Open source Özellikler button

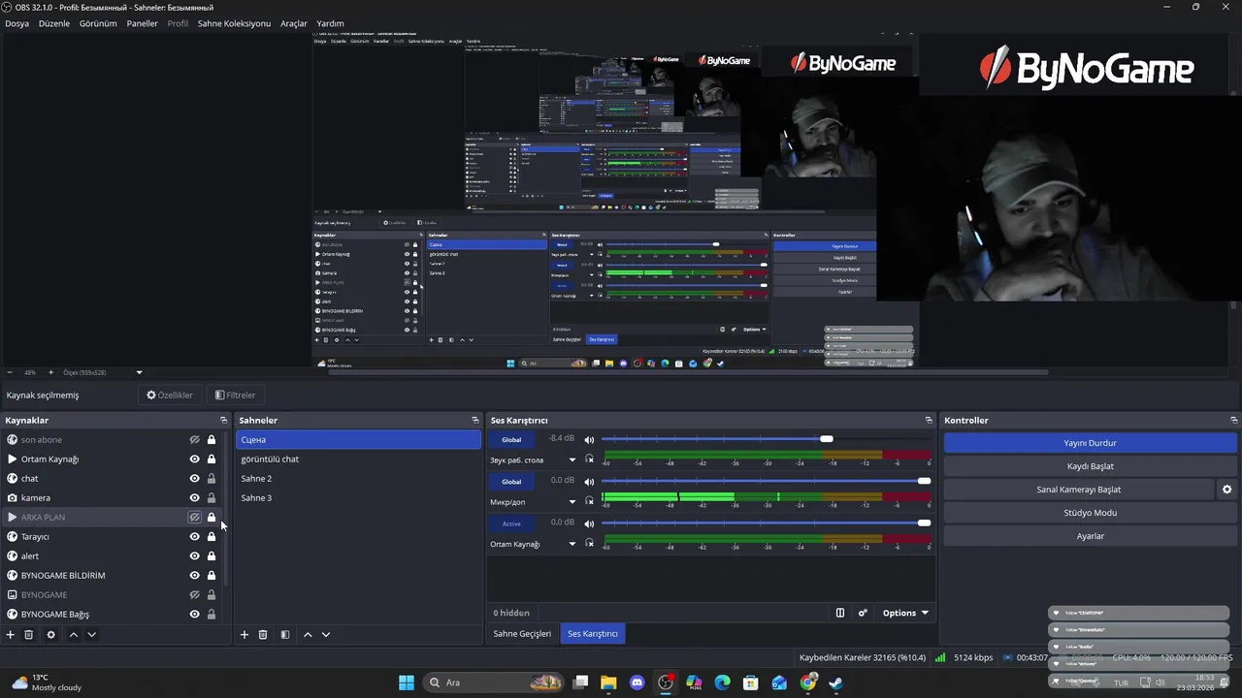click(x=170, y=395)
